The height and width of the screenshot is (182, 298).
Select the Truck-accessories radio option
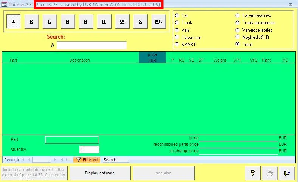pyautogui.click(x=237, y=23)
